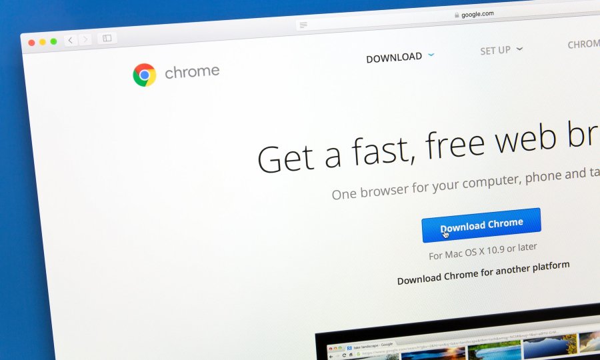Screen dimensions: 600x360
Task: Click the Safari back arrow button
Action: pos(71,40)
